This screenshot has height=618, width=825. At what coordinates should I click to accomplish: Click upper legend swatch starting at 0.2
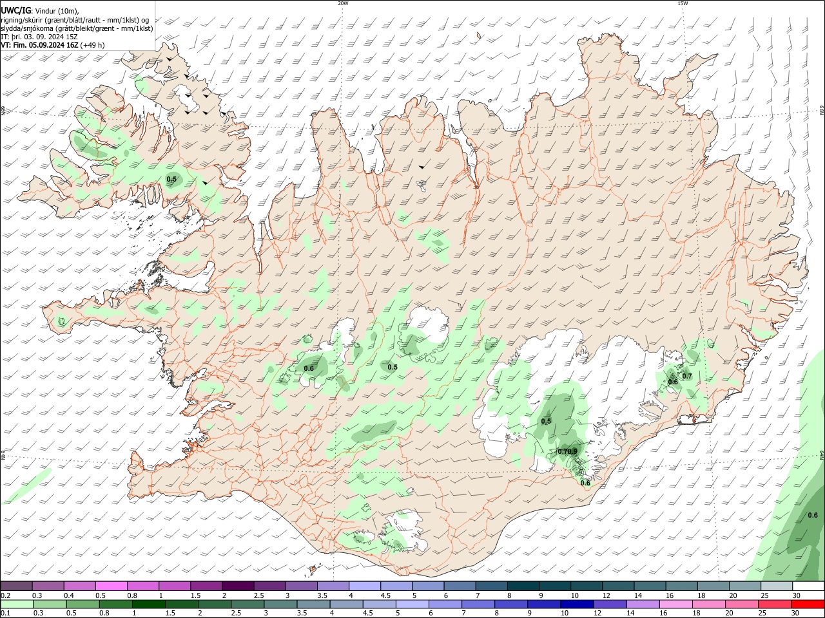[x=17, y=586]
